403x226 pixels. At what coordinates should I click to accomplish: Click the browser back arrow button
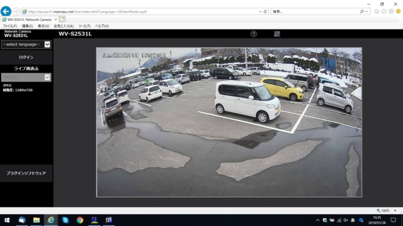click(6, 11)
